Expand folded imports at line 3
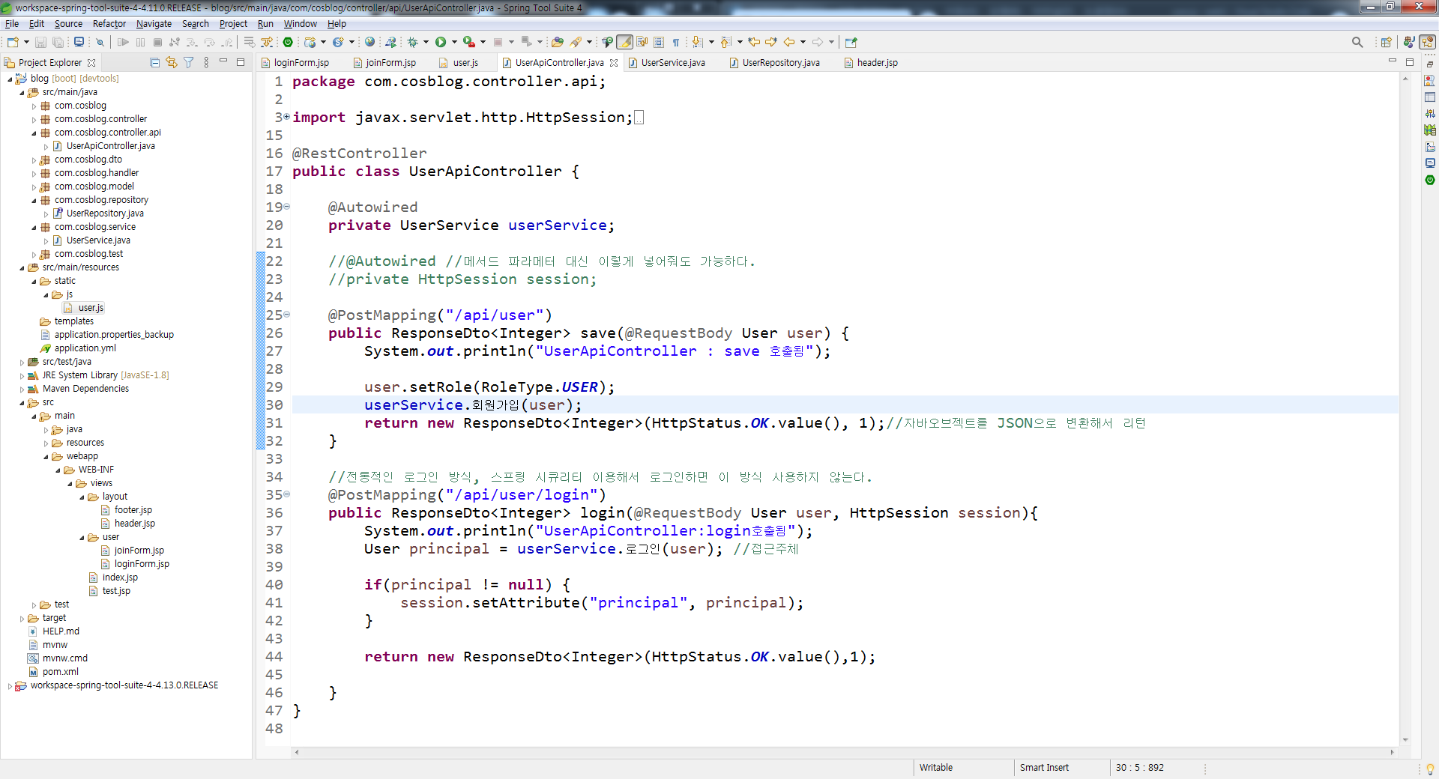 pyautogui.click(x=287, y=117)
